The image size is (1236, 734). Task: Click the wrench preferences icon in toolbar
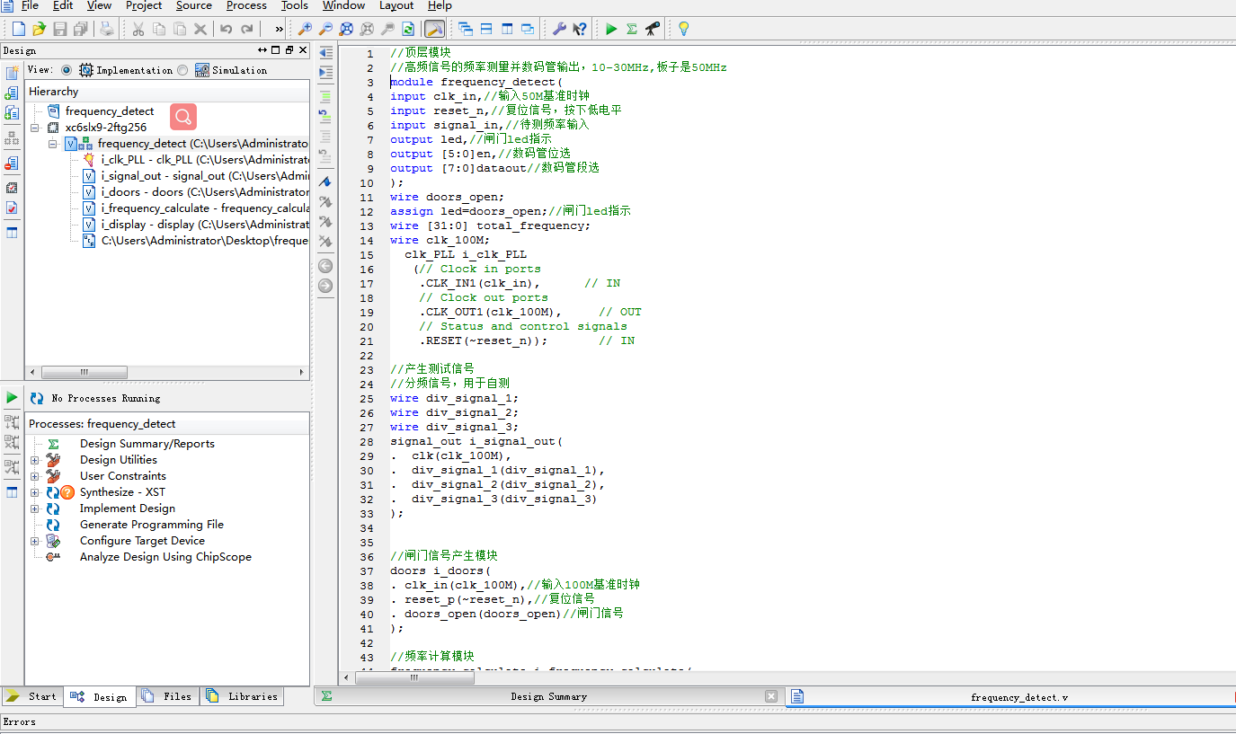(559, 29)
